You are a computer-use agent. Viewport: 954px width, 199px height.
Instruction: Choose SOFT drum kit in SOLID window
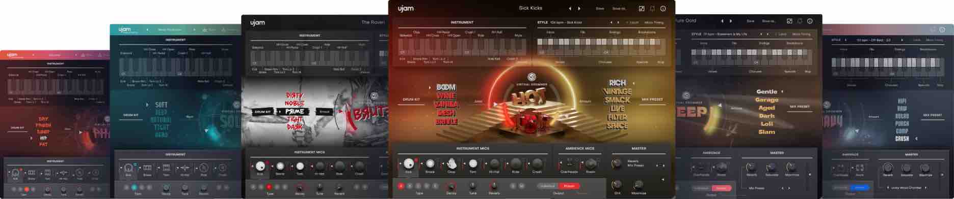161,105
